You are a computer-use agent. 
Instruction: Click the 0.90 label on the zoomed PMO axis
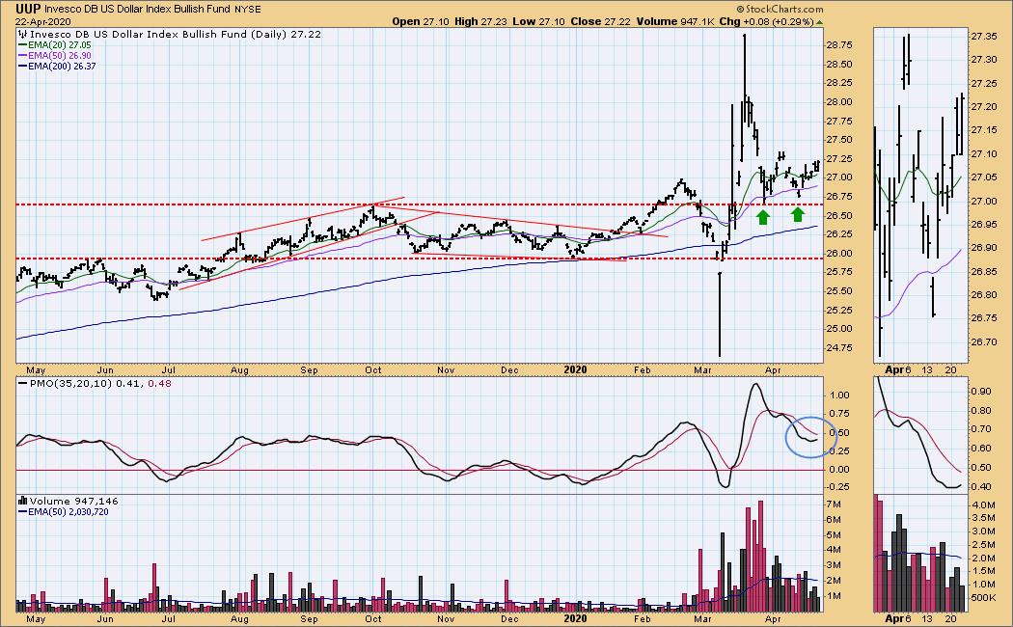(981, 392)
